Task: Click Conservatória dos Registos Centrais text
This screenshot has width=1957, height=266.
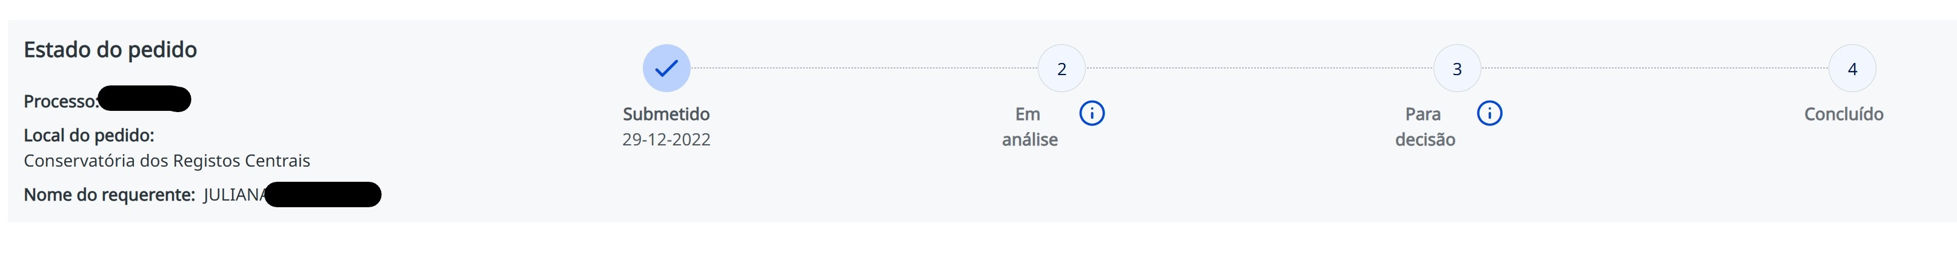Action: tap(167, 161)
